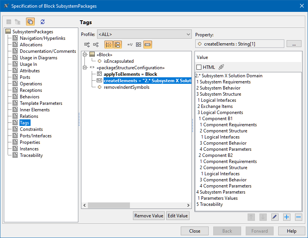Collapse the «packageStructureConfiguration» node
308x238 pixels.
(x=85, y=67)
